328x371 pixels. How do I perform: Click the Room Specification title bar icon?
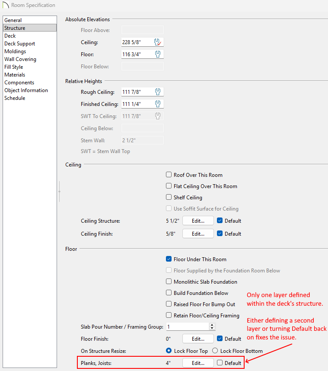click(6, 5)
